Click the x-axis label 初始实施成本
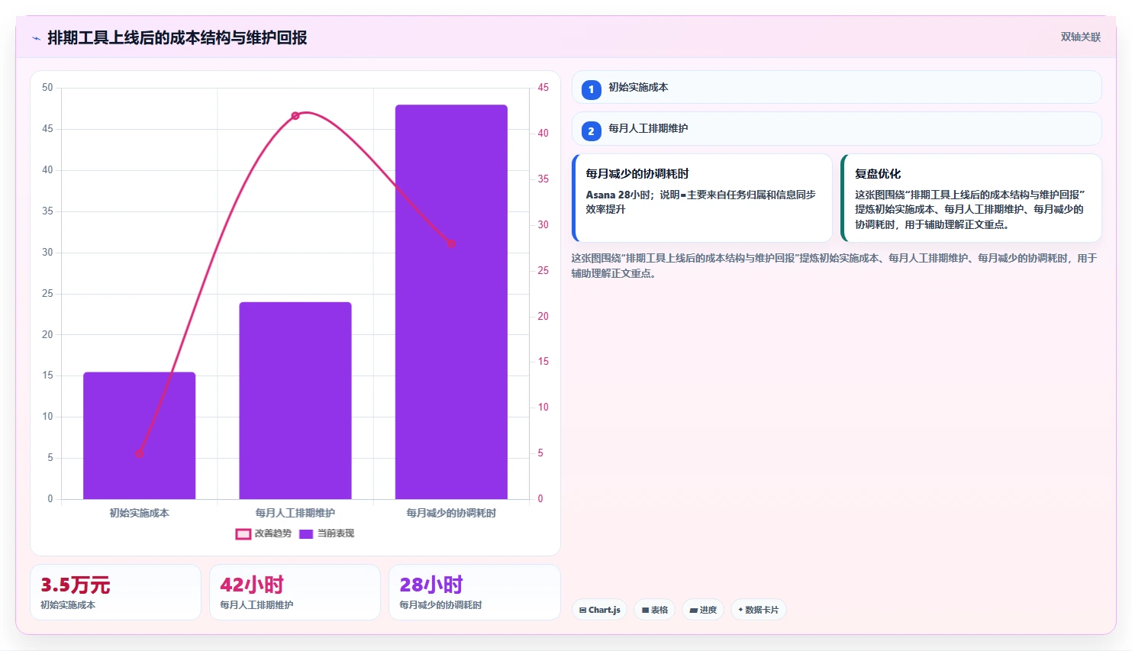Image resolution: width=1132 pixels, height=651 pixels. [x=140, y=513]
